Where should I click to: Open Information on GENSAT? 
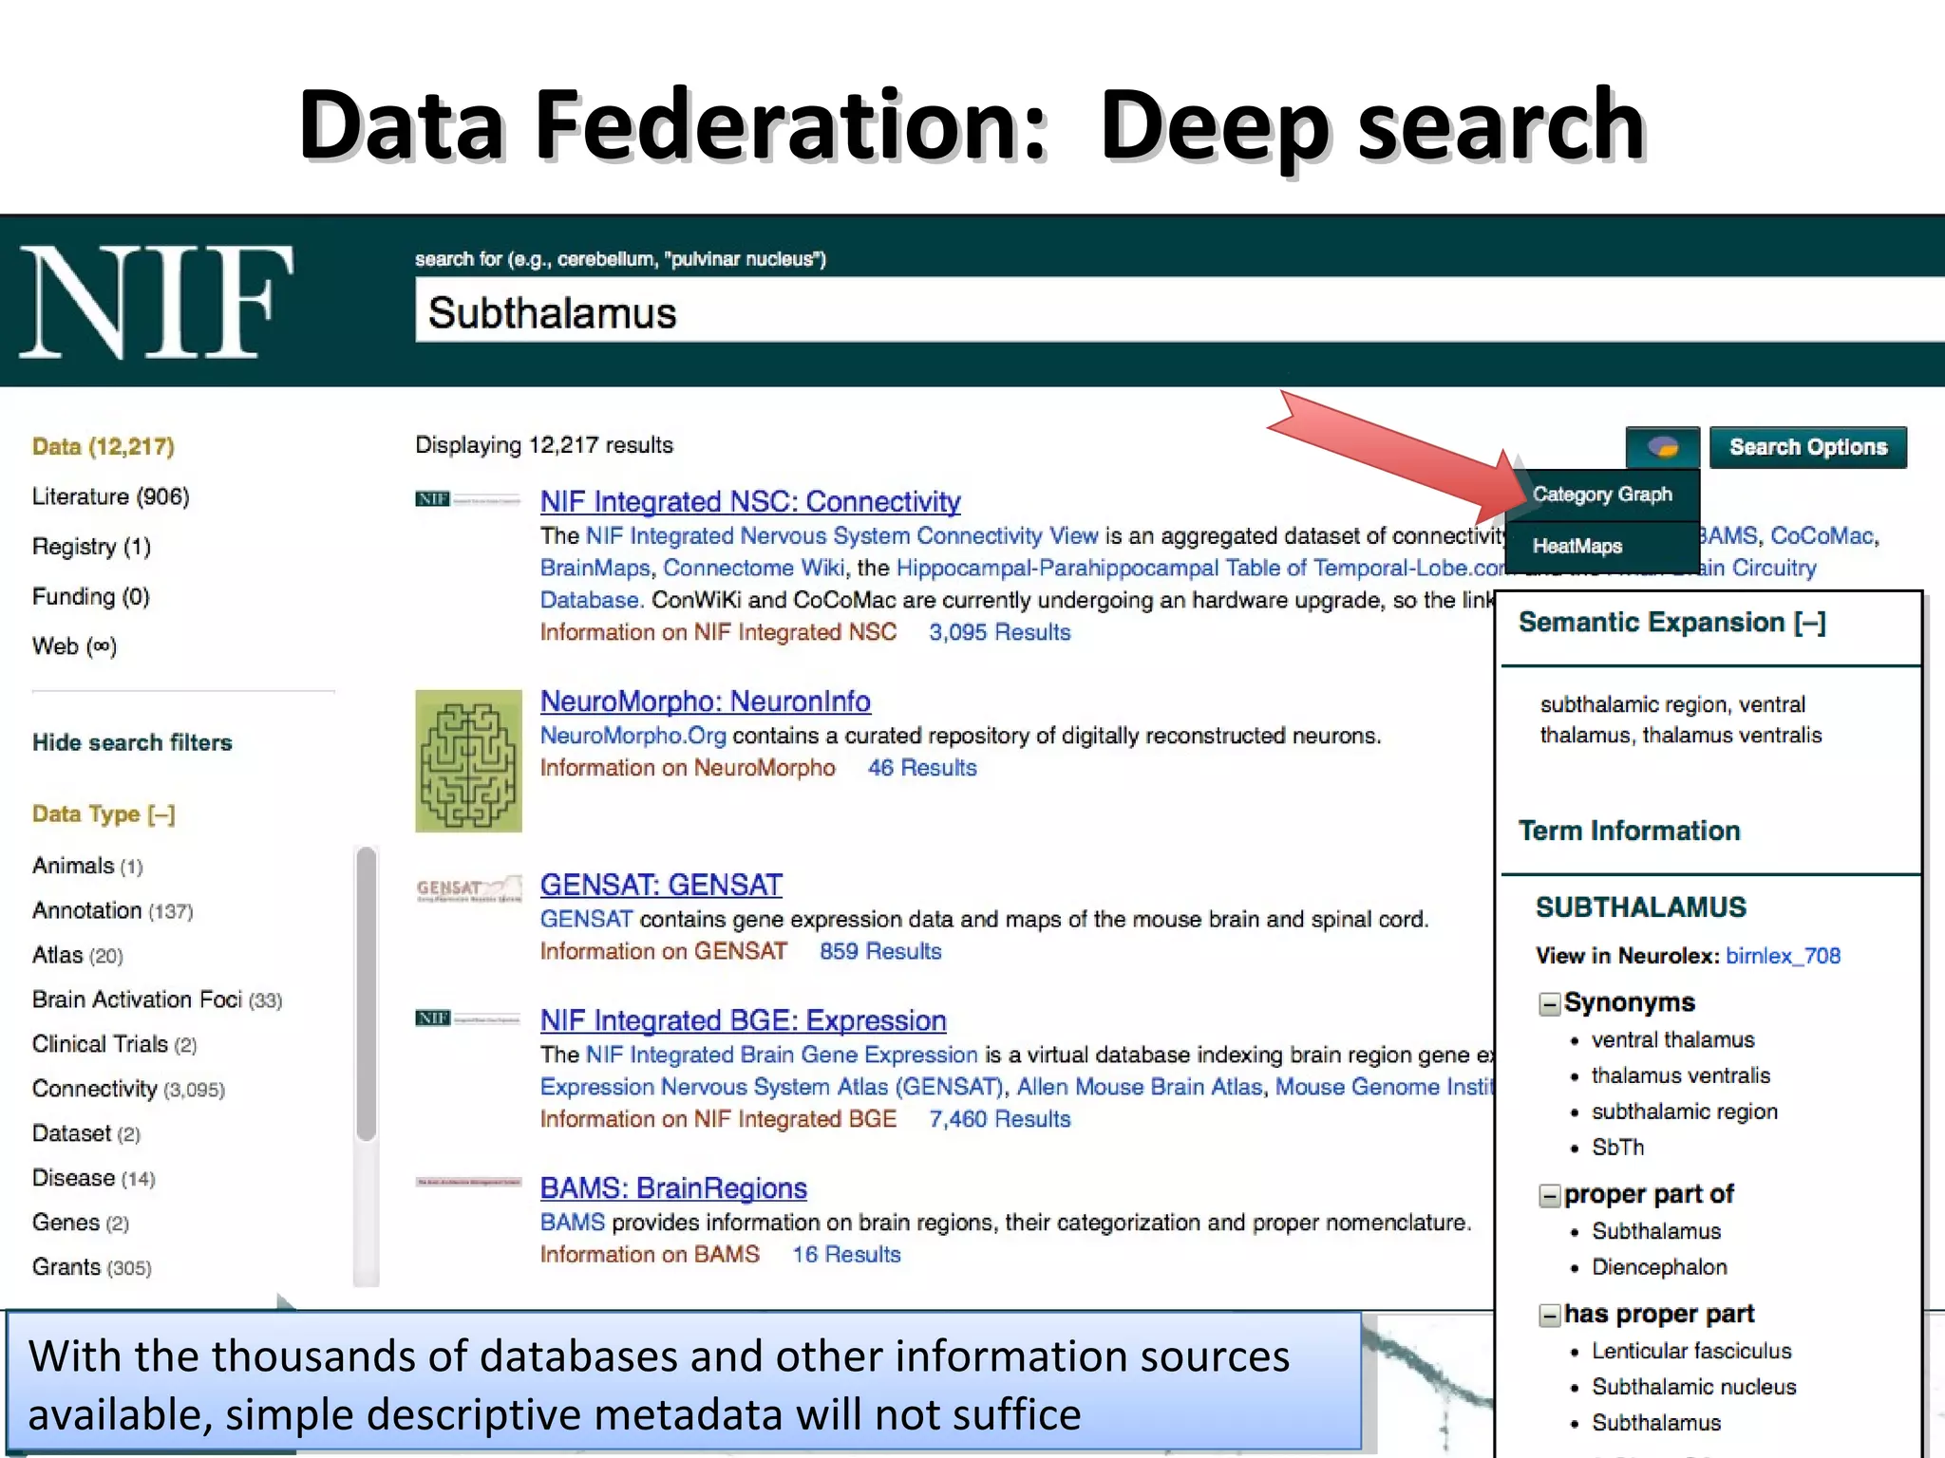tap(663, 951)
